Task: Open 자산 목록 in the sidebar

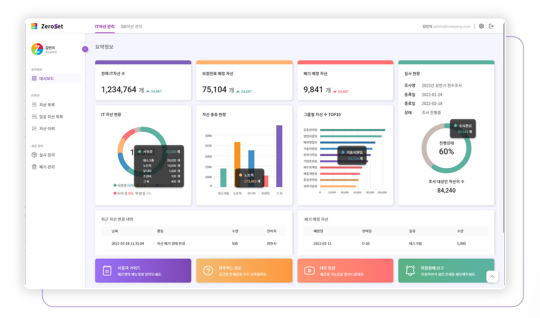Action: point(47,105)
